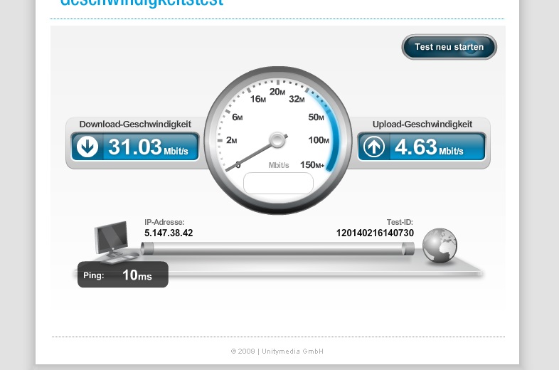Click the 4.63 Mbit/s upload value

[429, 147]
